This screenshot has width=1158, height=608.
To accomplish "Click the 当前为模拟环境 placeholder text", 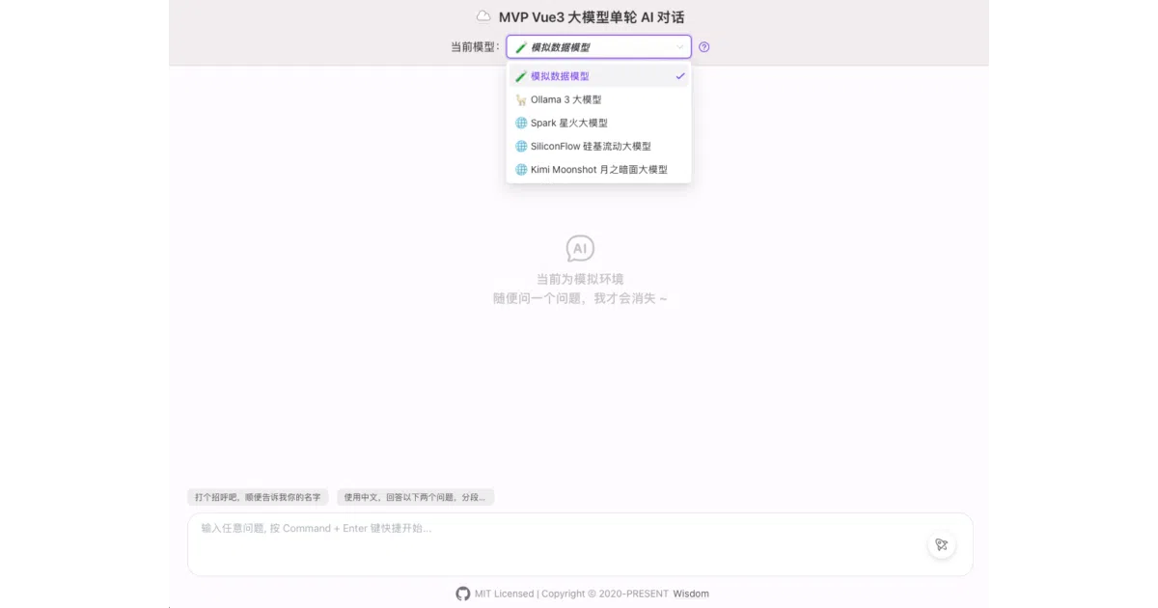I will click(x=580, y=279).
